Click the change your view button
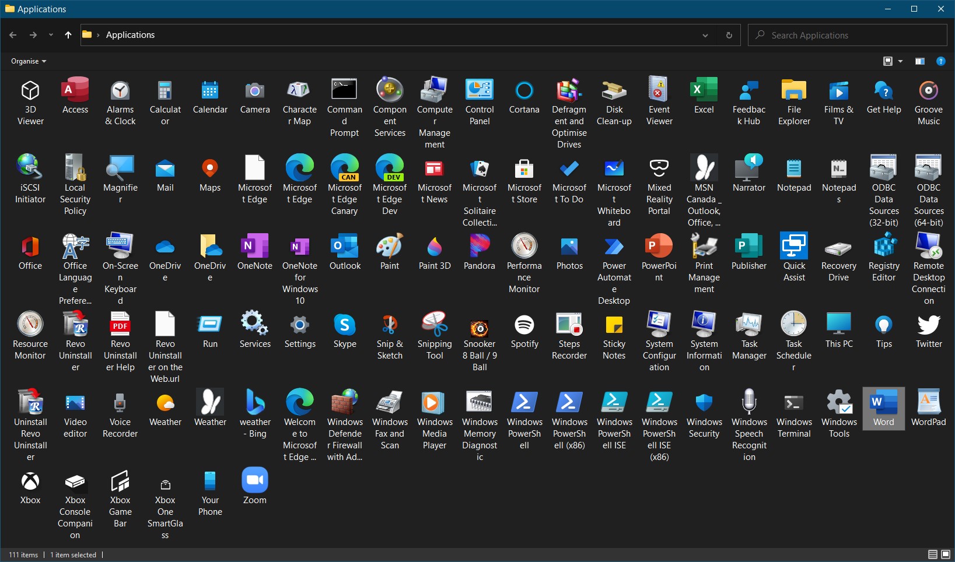This screenshot has height=562, width=955. [888, 61]
